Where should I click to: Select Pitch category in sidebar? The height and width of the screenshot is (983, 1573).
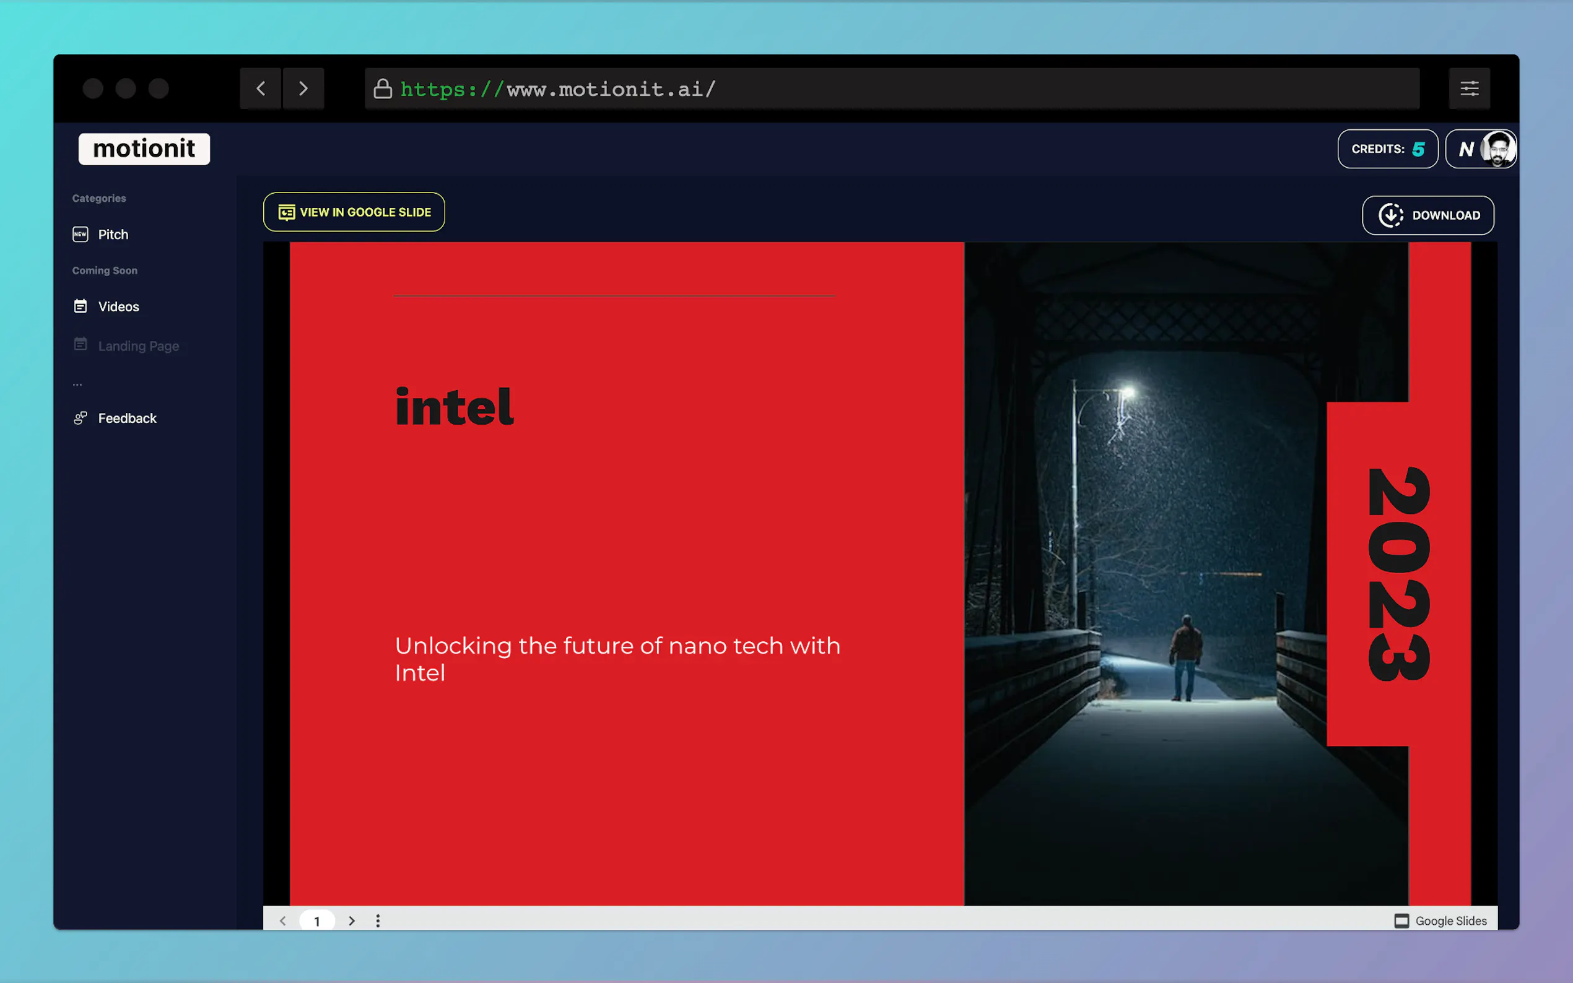pyautogui.click(x=113, y=235)
